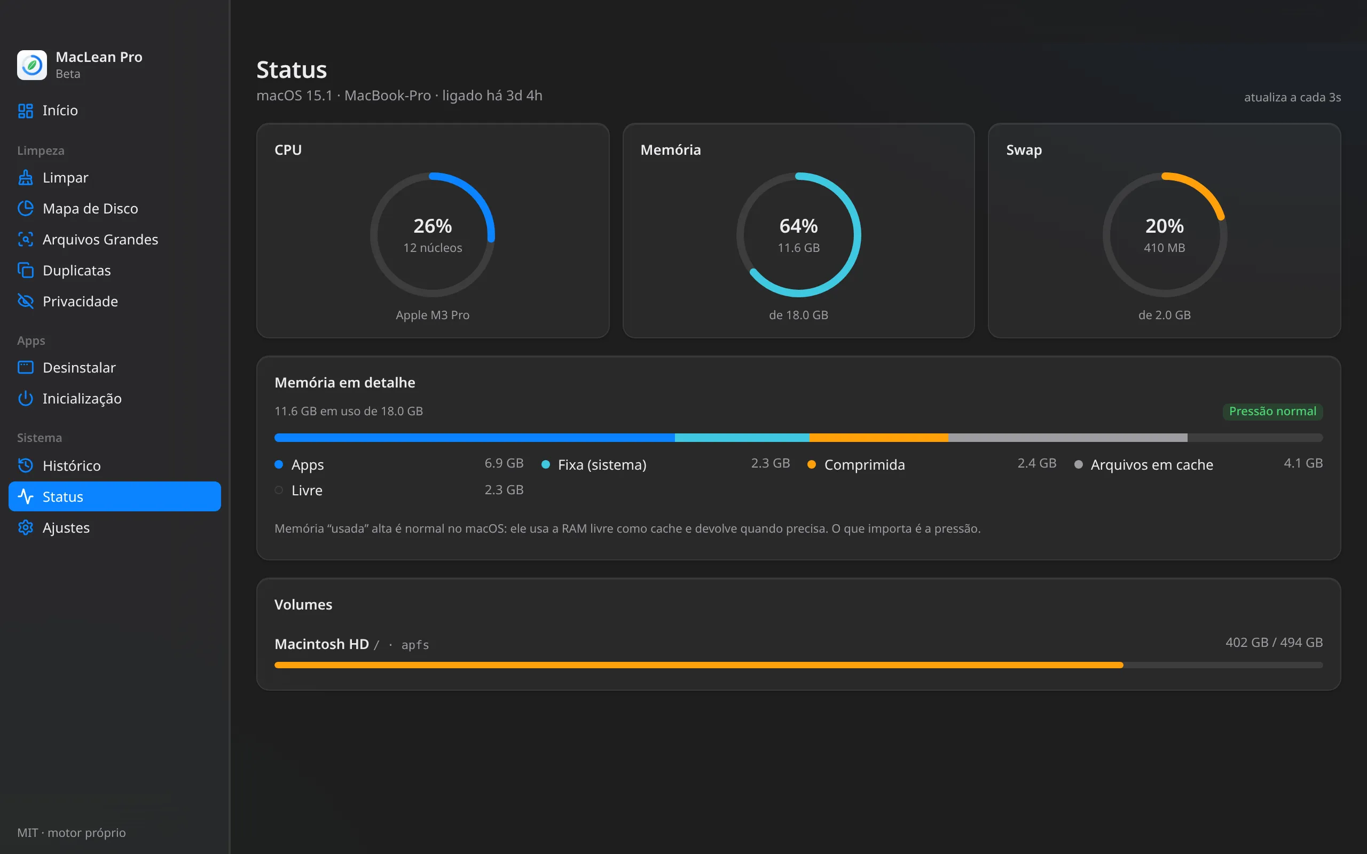
Task: Open Mapa de Disco pie-chart icon
Action: (x=26, y=208)
